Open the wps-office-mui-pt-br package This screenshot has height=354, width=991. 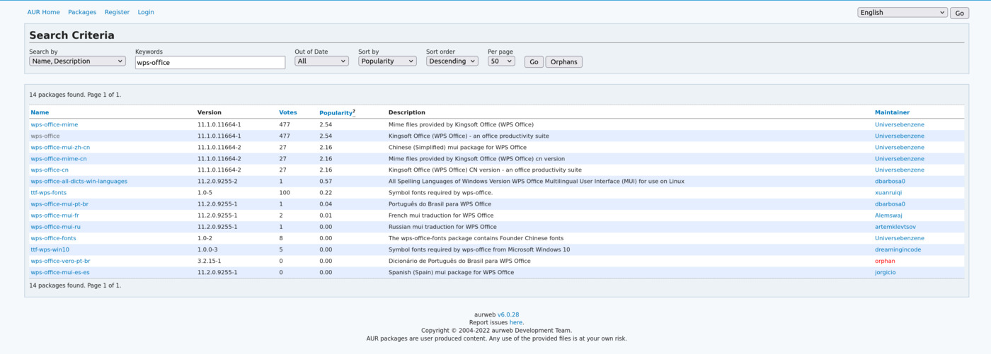click(x=59, y=203)
